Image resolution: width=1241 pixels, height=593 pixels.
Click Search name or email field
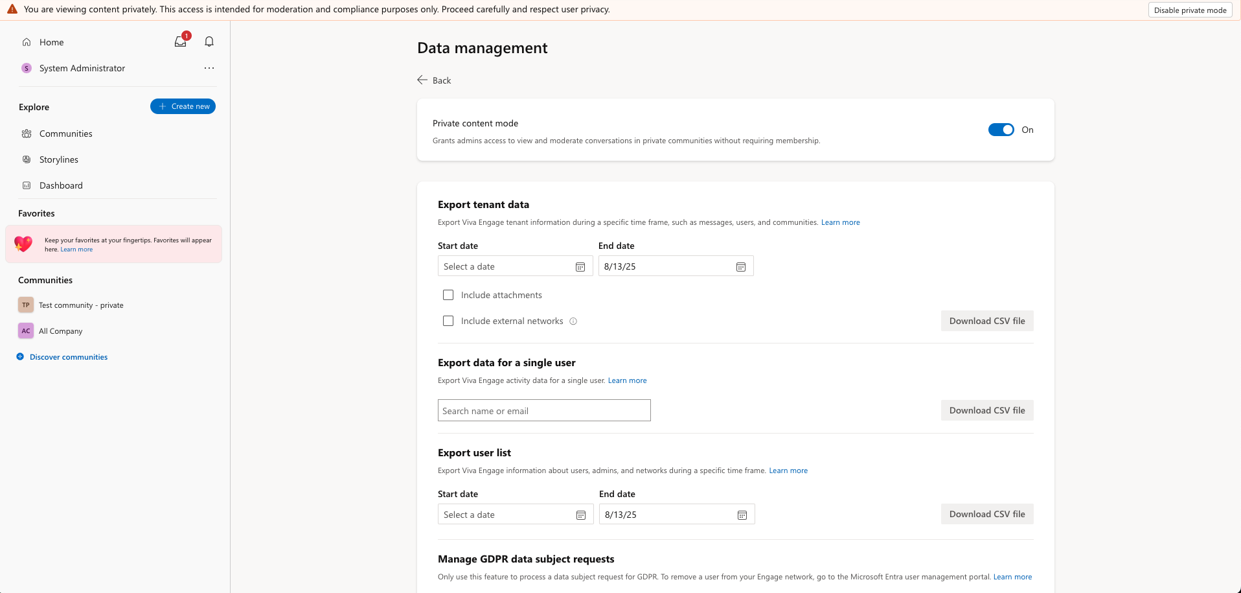[544, 410]
